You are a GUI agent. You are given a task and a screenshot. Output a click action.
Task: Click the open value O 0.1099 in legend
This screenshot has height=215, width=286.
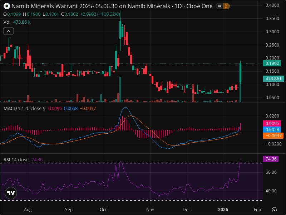point(12,14)
